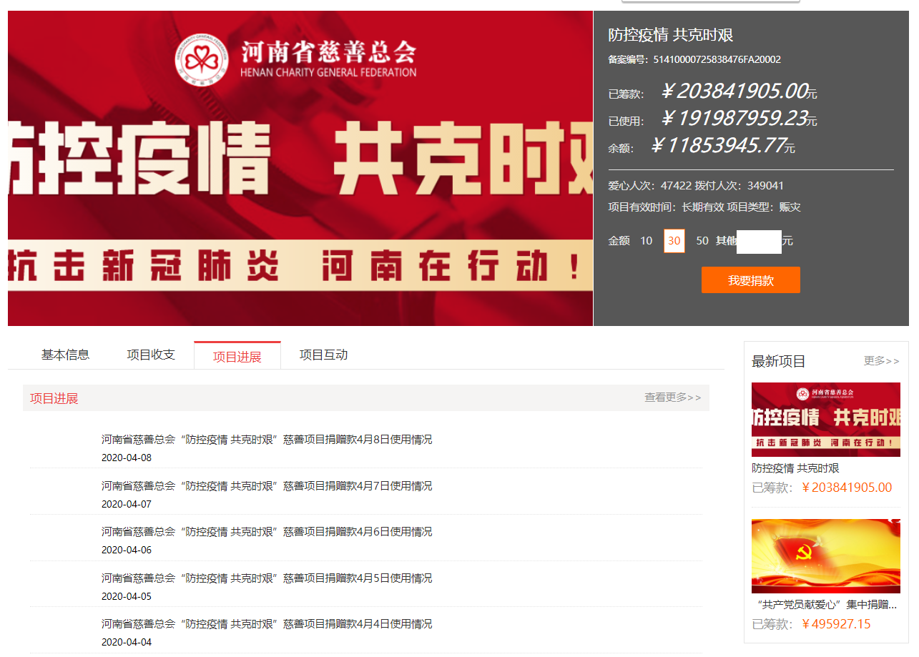
Task: Click the 项目进展 section header label
Action: pyautogui.click(x=54, y=398)
